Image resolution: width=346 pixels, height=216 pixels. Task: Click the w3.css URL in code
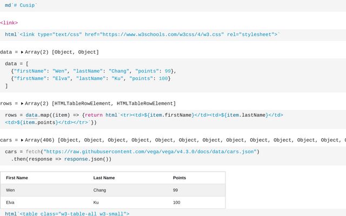162,35
